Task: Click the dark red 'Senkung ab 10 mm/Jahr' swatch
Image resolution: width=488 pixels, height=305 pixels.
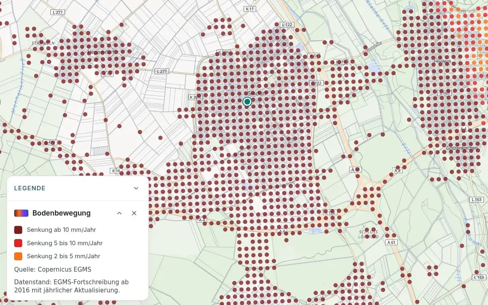Action: [18, 230]
